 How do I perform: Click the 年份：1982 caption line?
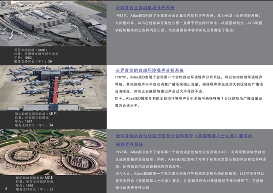point(23,58)
